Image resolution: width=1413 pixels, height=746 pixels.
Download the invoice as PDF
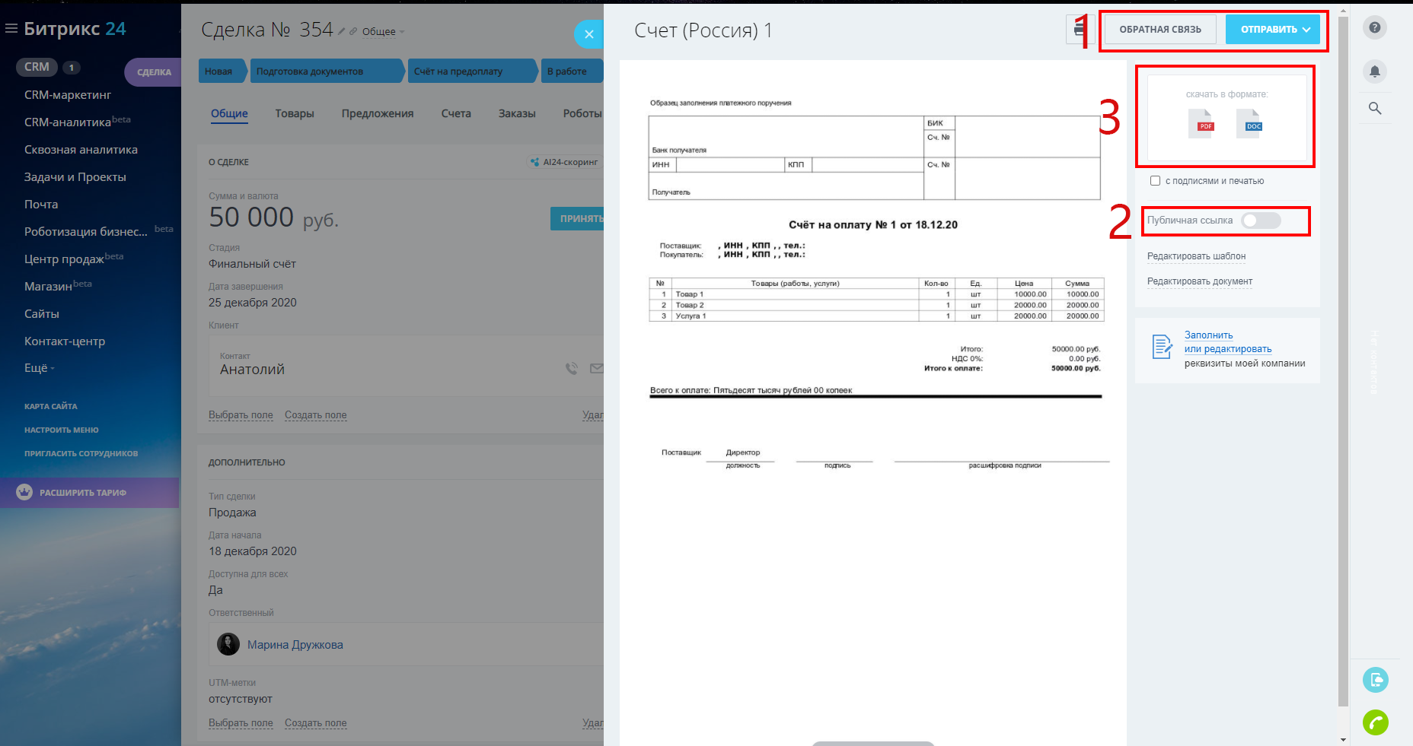(1201, 123)
